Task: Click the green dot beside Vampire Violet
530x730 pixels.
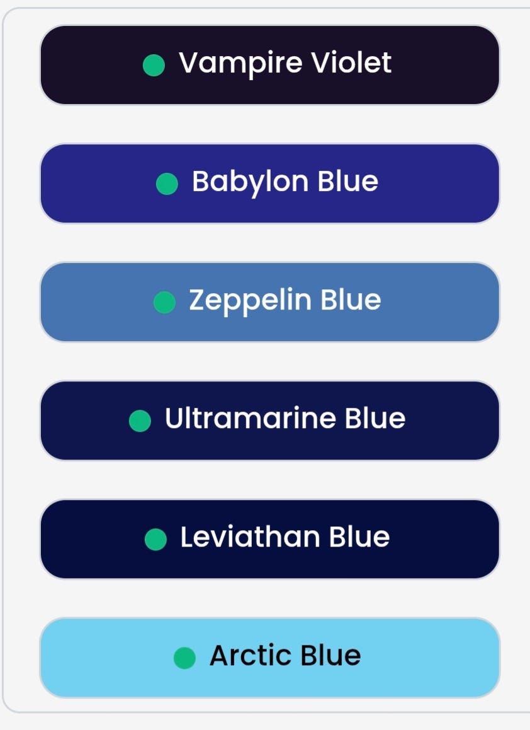Action: (x=154, y=65)
